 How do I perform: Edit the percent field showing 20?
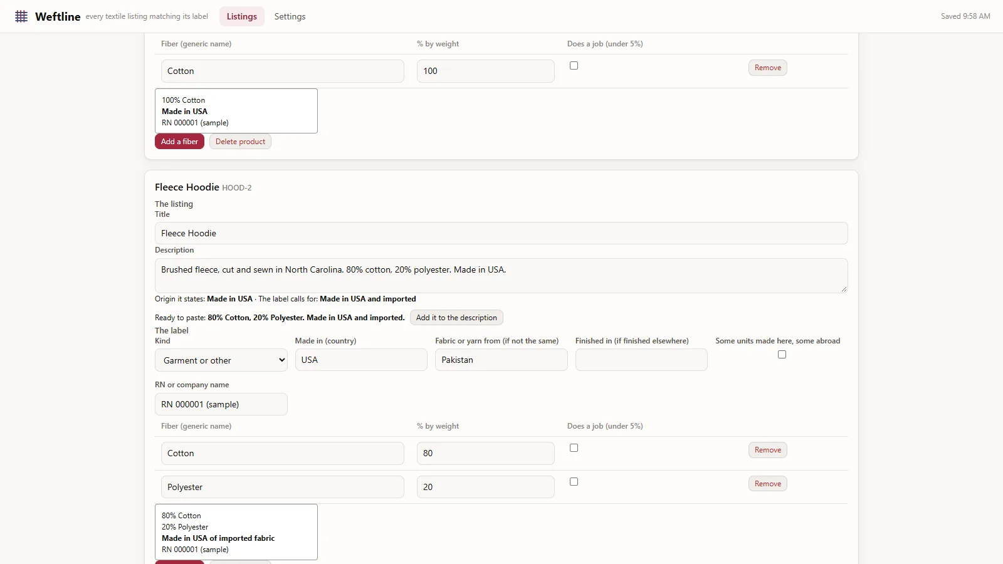[x=486, y=487]
